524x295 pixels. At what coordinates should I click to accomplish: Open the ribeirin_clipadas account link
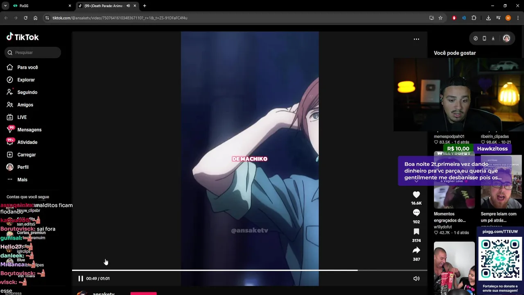(x=495, y=136)
